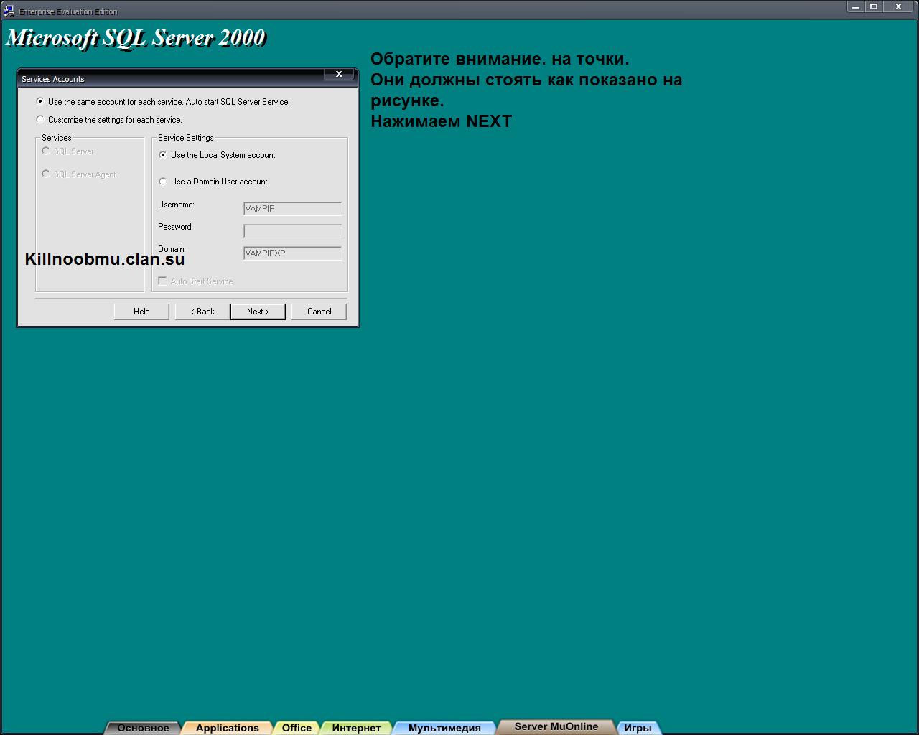The height and width of the screenshot is (735, 919).
Task: Open the Applications tab
Action: pyautogui.click(x=227, y=728)
